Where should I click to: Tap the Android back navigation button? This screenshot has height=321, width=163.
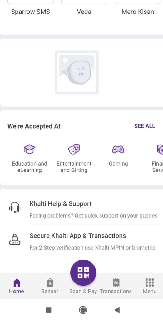tap(117, 310)
